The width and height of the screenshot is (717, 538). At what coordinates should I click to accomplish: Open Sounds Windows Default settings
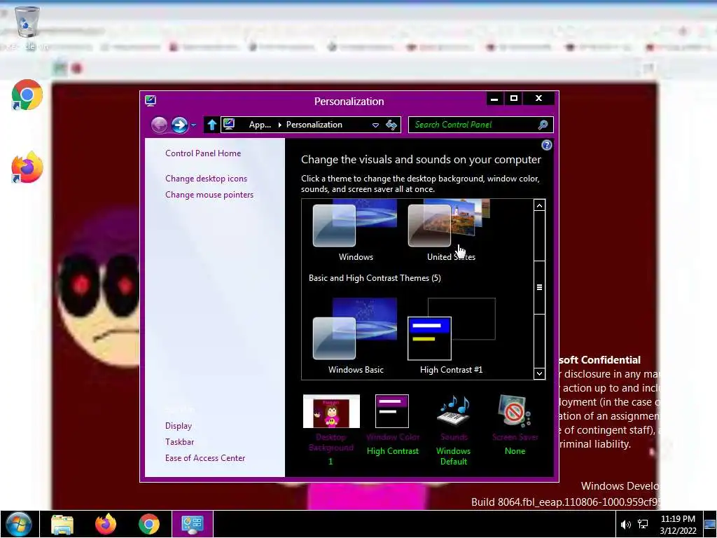point(453,430)
